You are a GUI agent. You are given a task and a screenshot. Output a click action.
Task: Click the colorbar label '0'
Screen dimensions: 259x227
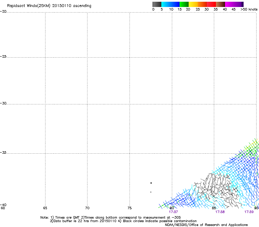click(x=153, y=9)
